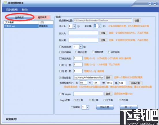Screen dimensions: 159x125
Task: Tick the 加 Logo checkbox
Action: point(60,94)
